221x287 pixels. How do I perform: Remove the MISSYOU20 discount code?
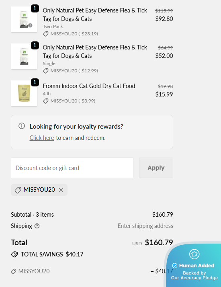61,190
